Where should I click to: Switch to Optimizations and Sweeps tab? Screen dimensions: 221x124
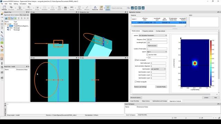pyautogui.click(x=160, y=101)
